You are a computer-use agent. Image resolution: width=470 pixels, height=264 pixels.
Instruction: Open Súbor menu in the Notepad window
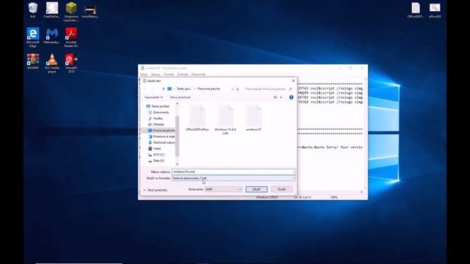144,74
